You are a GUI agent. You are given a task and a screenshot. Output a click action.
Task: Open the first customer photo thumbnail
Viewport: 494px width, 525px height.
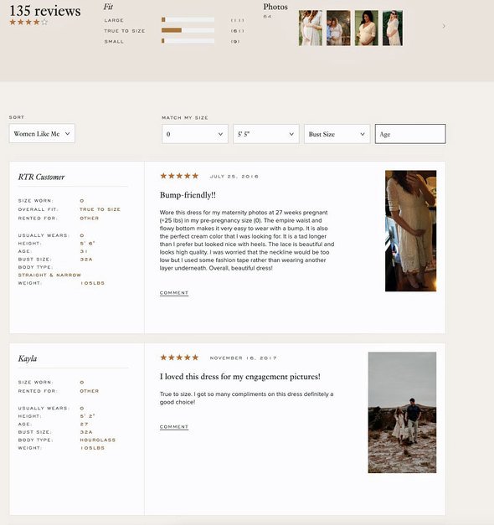coord(311,28)
